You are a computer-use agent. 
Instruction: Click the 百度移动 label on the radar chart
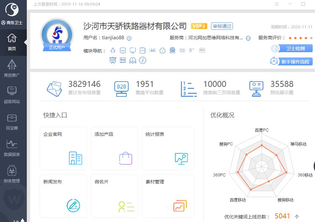pos(238,200)
